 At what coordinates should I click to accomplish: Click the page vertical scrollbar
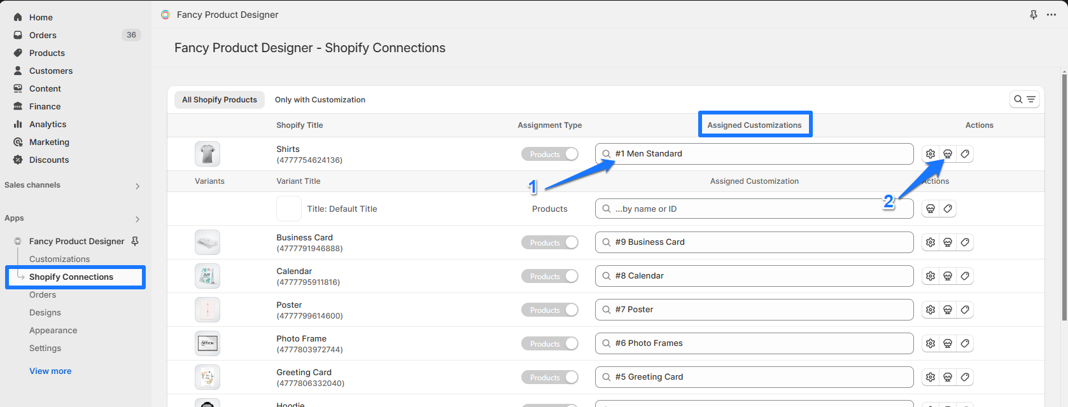[x=1064, y=197]
